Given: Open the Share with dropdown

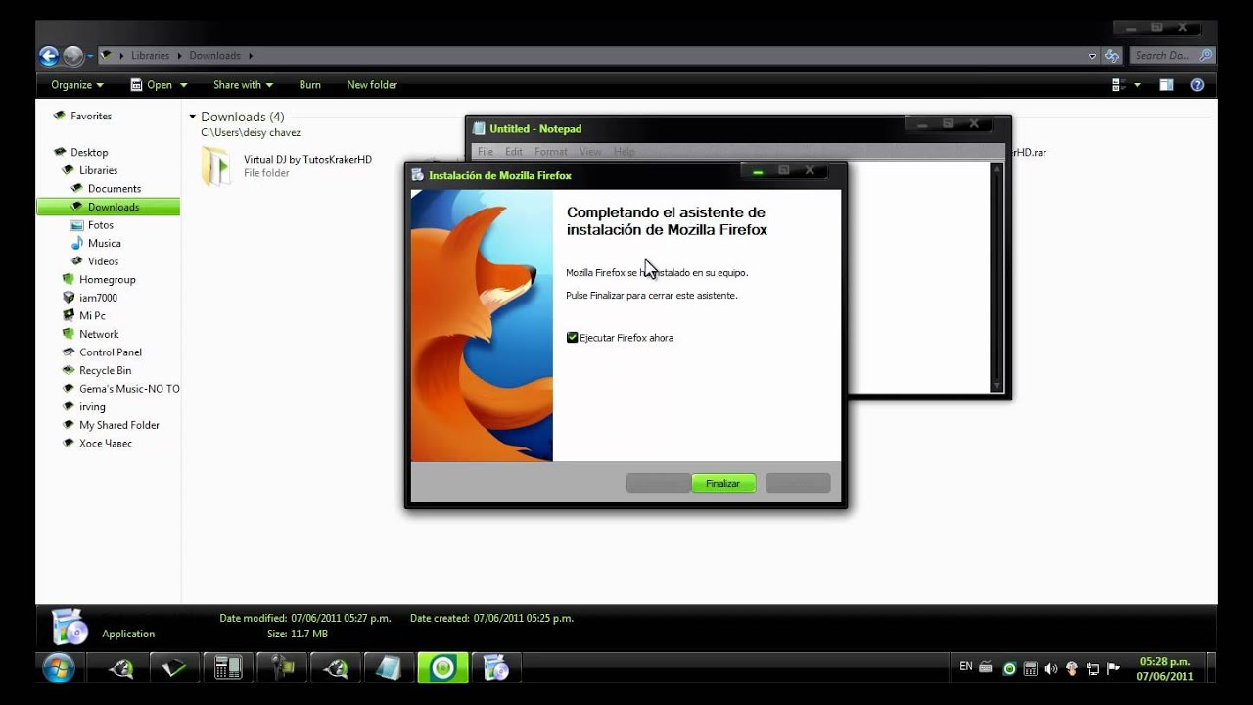Looking at the screenshot, I should (243, 85).
